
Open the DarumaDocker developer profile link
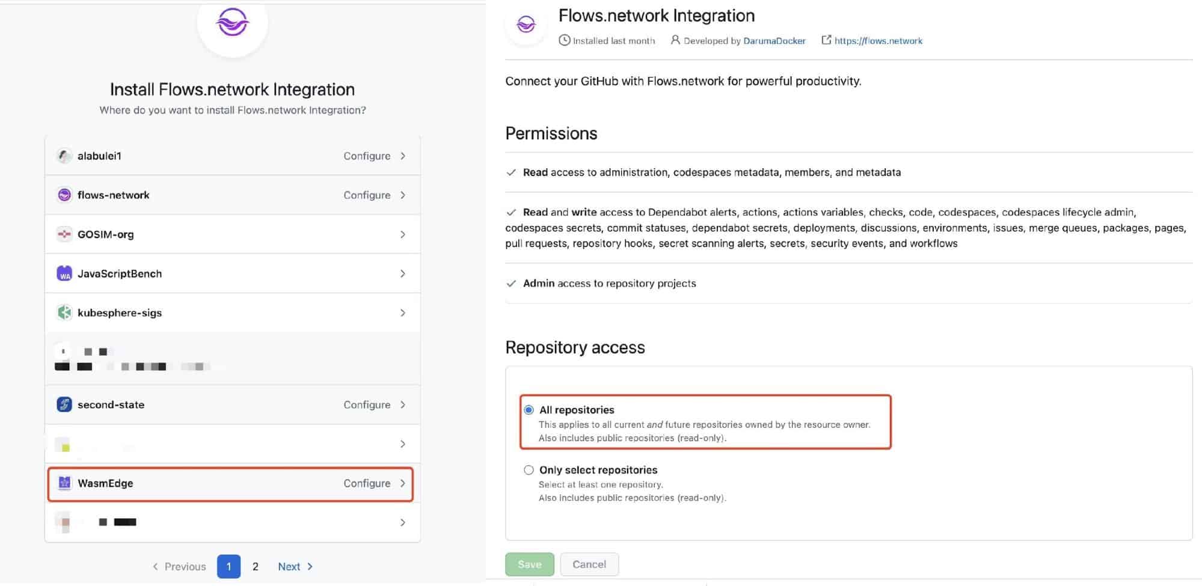coord(774,41)
